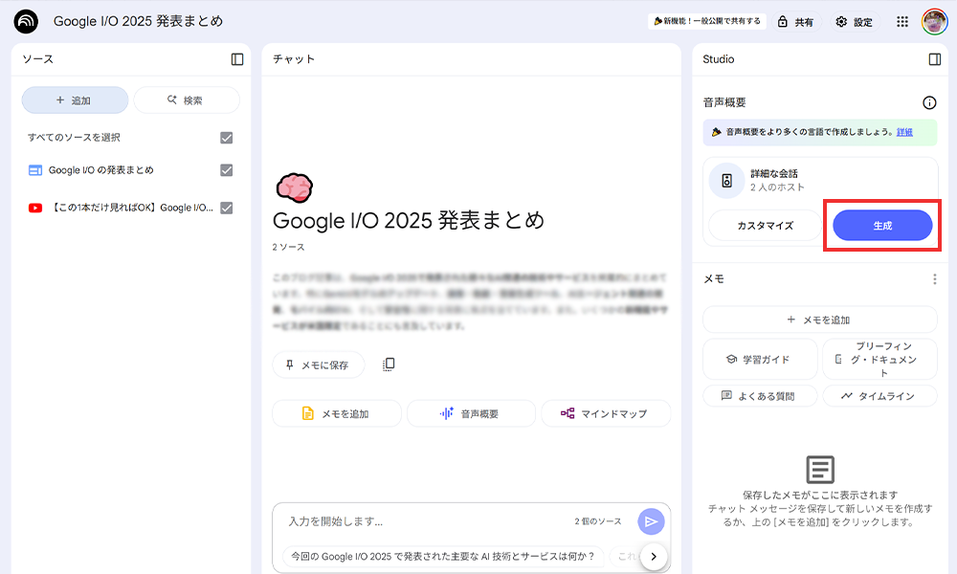Create a 学習ガイド
The image size is (957, 574).
pyautogui.click(x=760, y=360)
